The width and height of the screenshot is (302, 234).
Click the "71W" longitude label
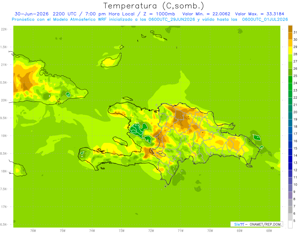[x=180, y=230]
